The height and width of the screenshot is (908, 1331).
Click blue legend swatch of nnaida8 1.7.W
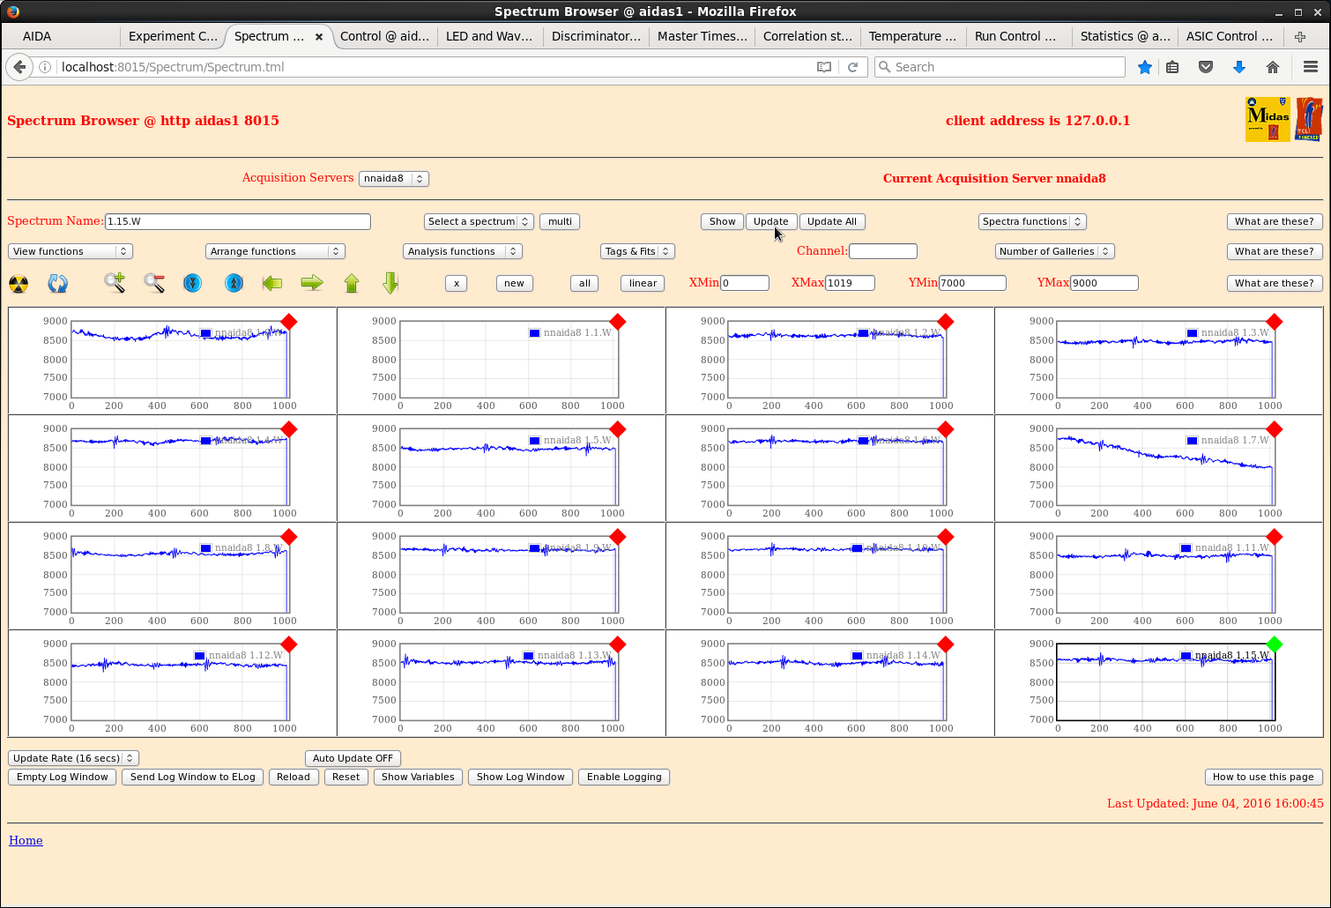(x=1192, y=440)
